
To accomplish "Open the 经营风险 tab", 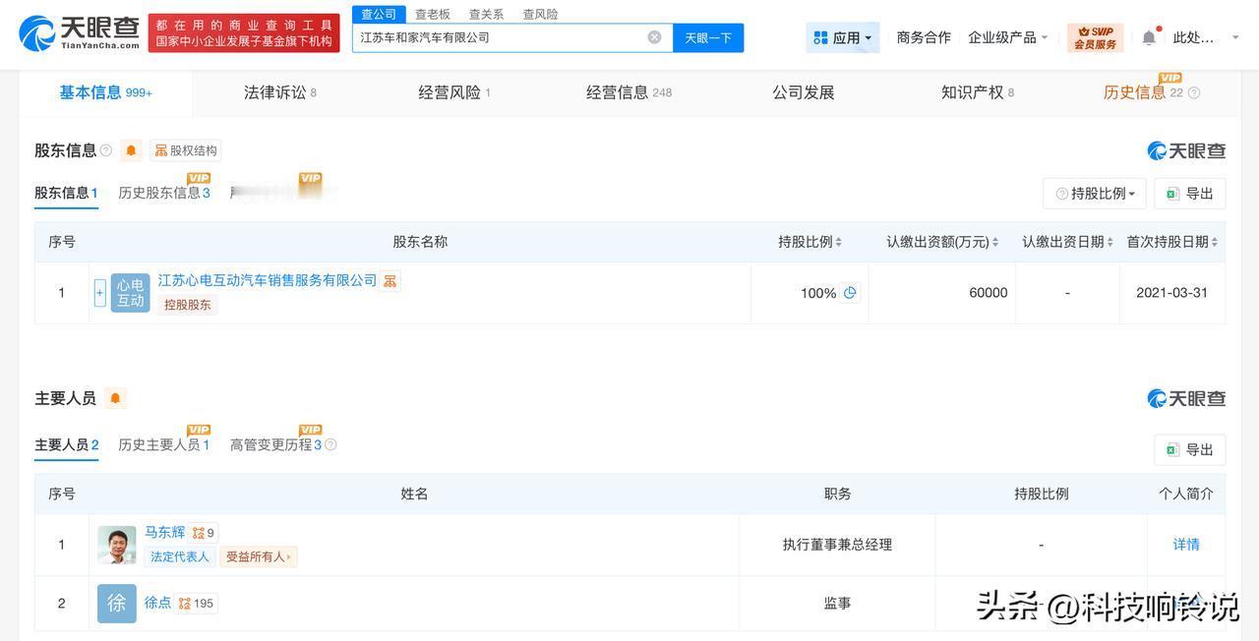I will (x=454, y=92).
